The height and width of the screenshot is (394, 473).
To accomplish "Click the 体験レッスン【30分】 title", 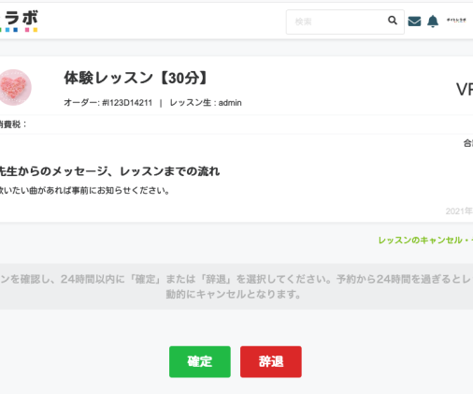I will pyautogui.click(x=136, y=78).
